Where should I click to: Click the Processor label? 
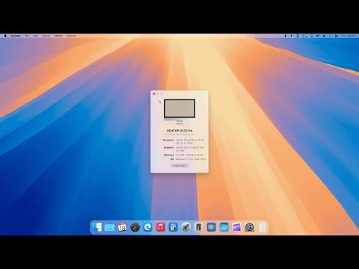pos(168,140)
